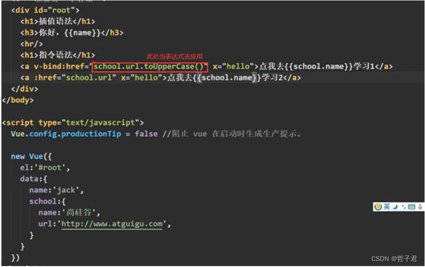Toggle the punctuation mode icon
This screenshot has height=267, width=425.
click(x=404, y=207)
